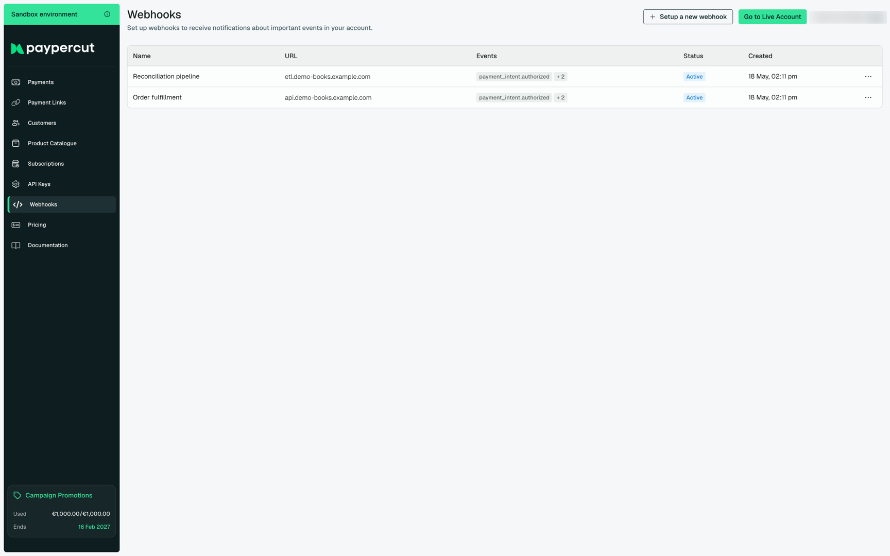This screenshot has width=890, height=556.
Task: Click Order fulfillment webhook name
Action: (157, 97)
